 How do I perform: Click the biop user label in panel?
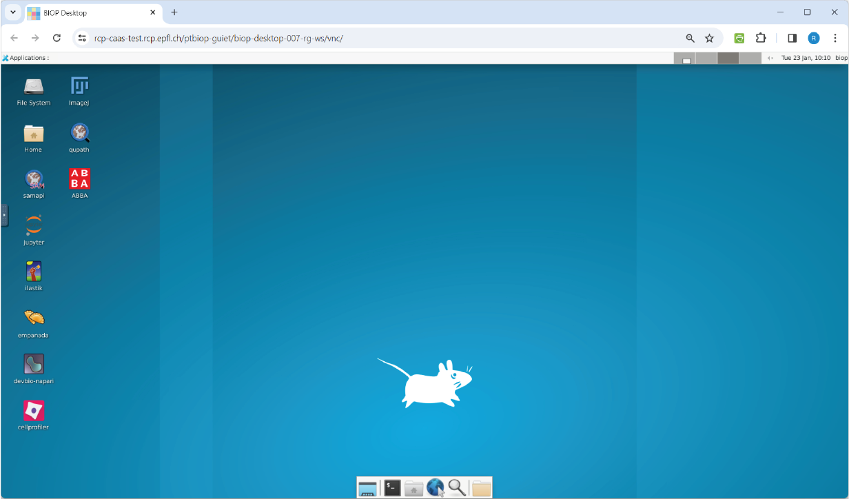tap(841, 58)
